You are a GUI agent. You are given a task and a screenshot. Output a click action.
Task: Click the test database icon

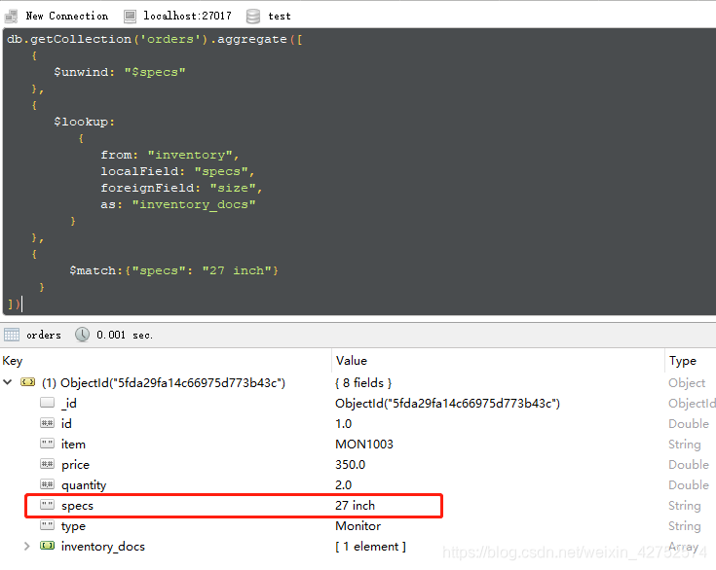point(253,16)
